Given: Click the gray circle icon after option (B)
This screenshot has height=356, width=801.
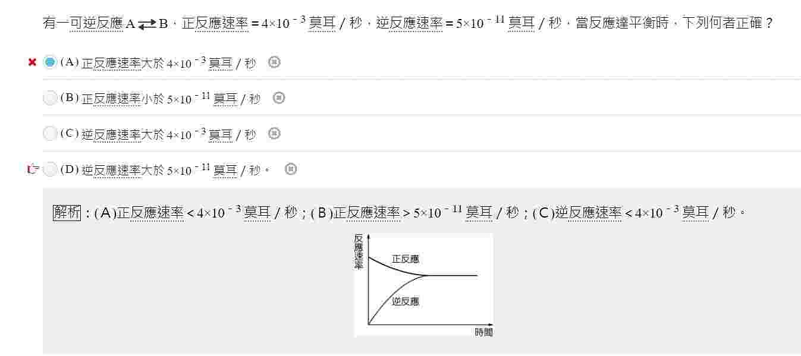Looking at the screenshot, I should click(x=279, y=97).
